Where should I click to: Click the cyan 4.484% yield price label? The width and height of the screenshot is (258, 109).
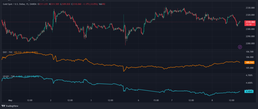coord(249,91)
